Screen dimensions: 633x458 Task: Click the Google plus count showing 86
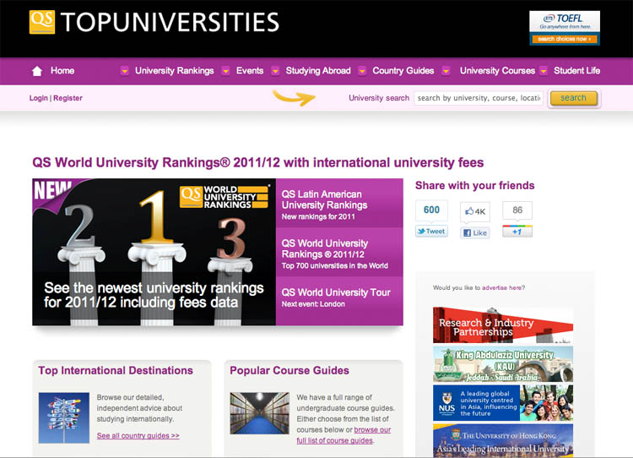tap(517, 210)
